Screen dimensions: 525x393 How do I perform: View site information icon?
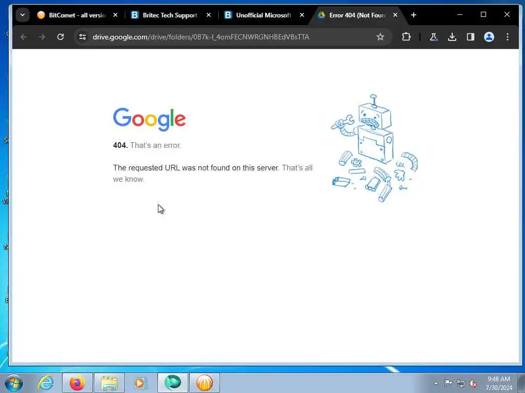pyautogui.click(x=83, y=37)
